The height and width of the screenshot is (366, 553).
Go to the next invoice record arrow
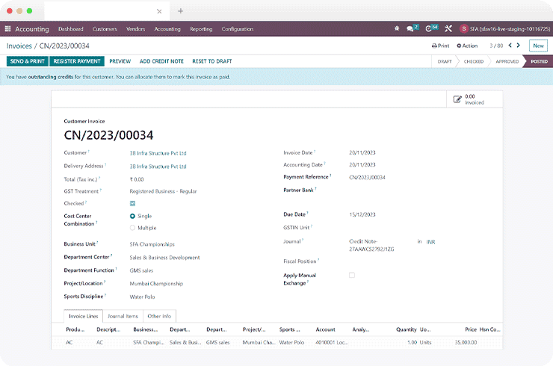pyautogui.click(x=520, y=46)
